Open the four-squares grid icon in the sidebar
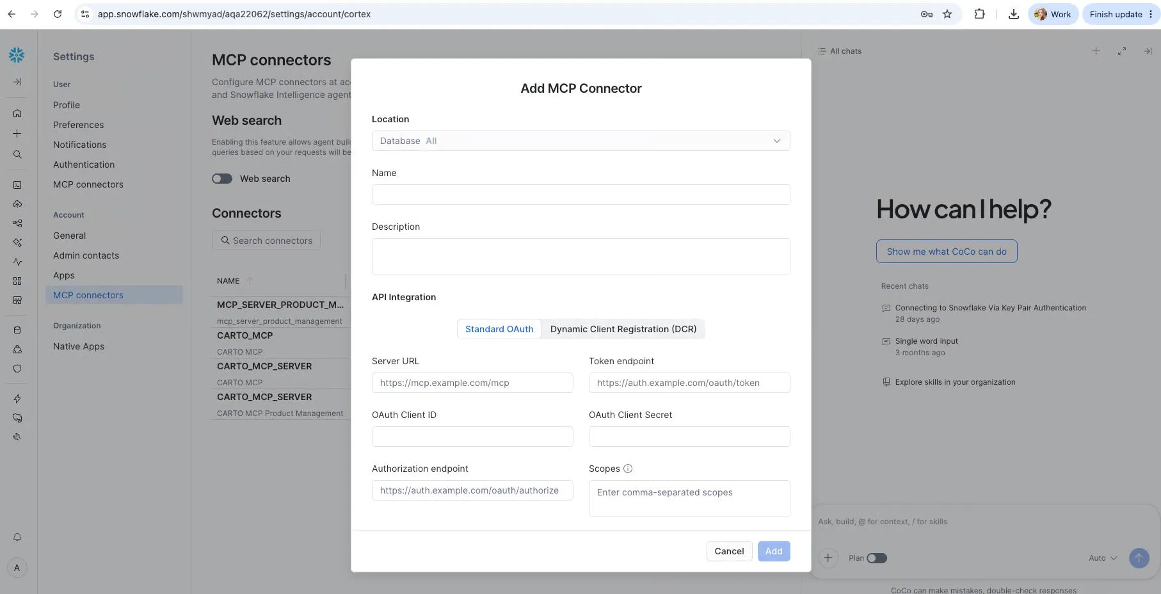Image resolution: width=1161 pixels, height=594 pixels. (17, 281)
